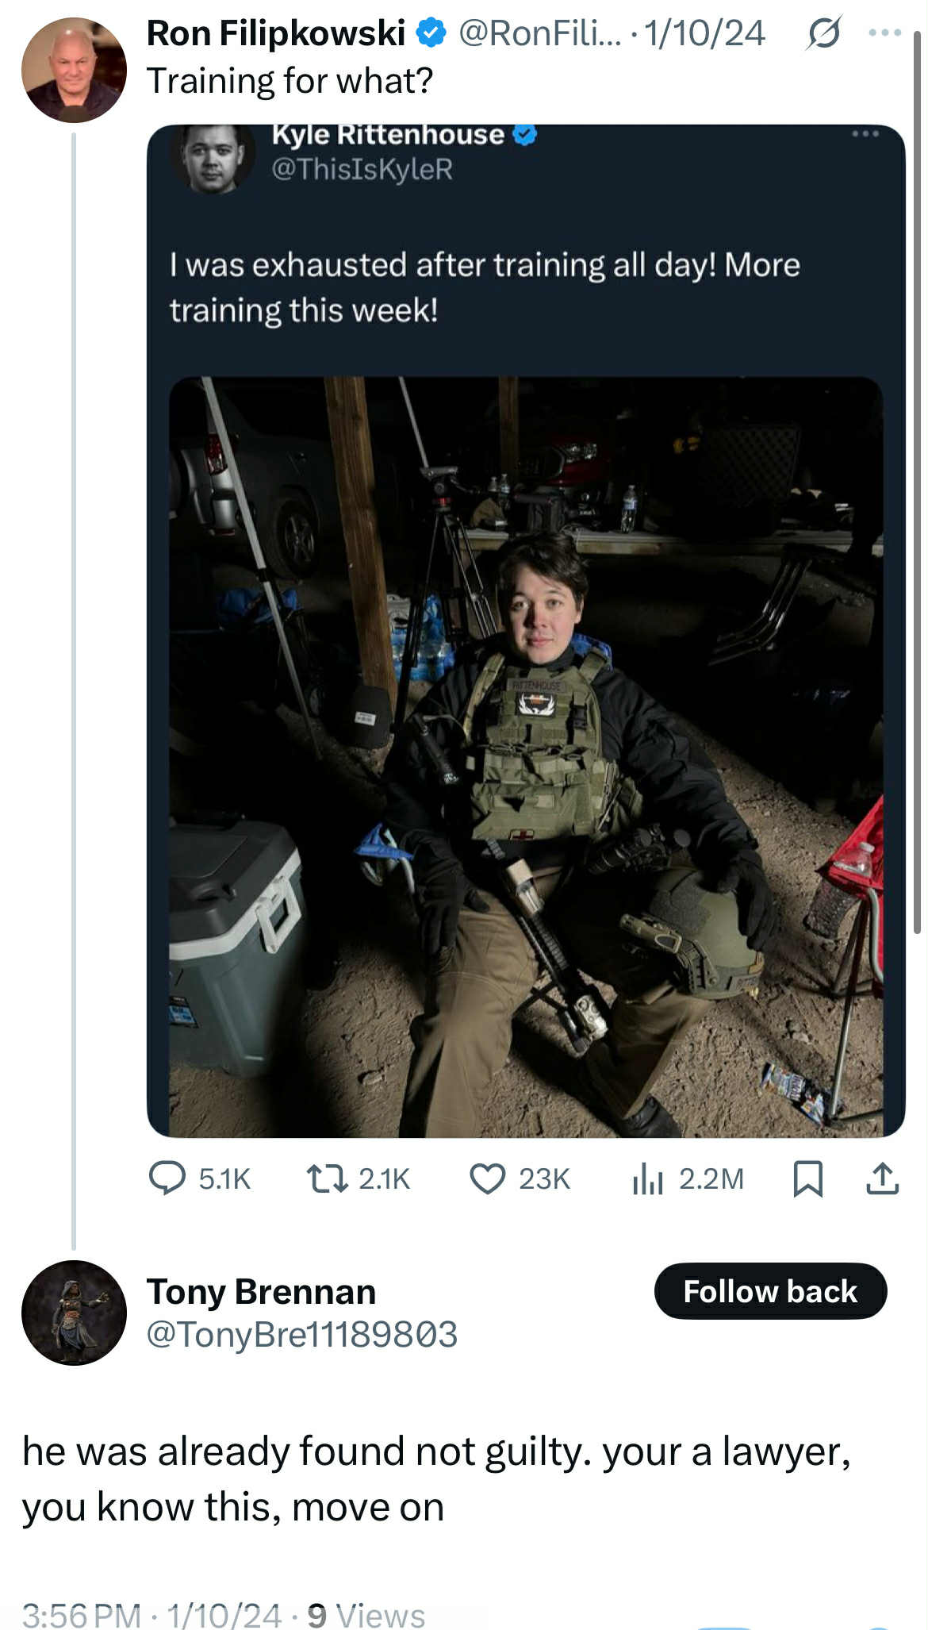Open three-dot menu in quoted Kyle Rittenhouse tweet

[865, 133]
